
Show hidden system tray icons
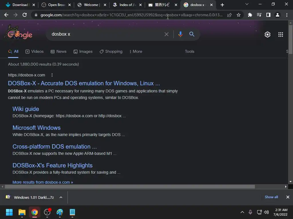[x=242, y=212]
